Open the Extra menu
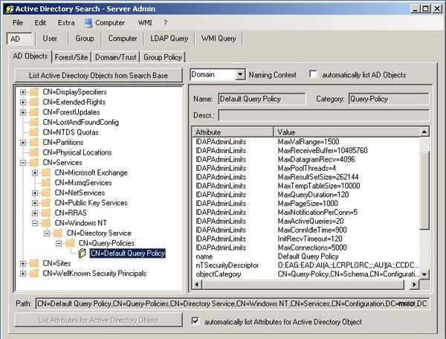446x339 pixels. [x=66, y=23]
